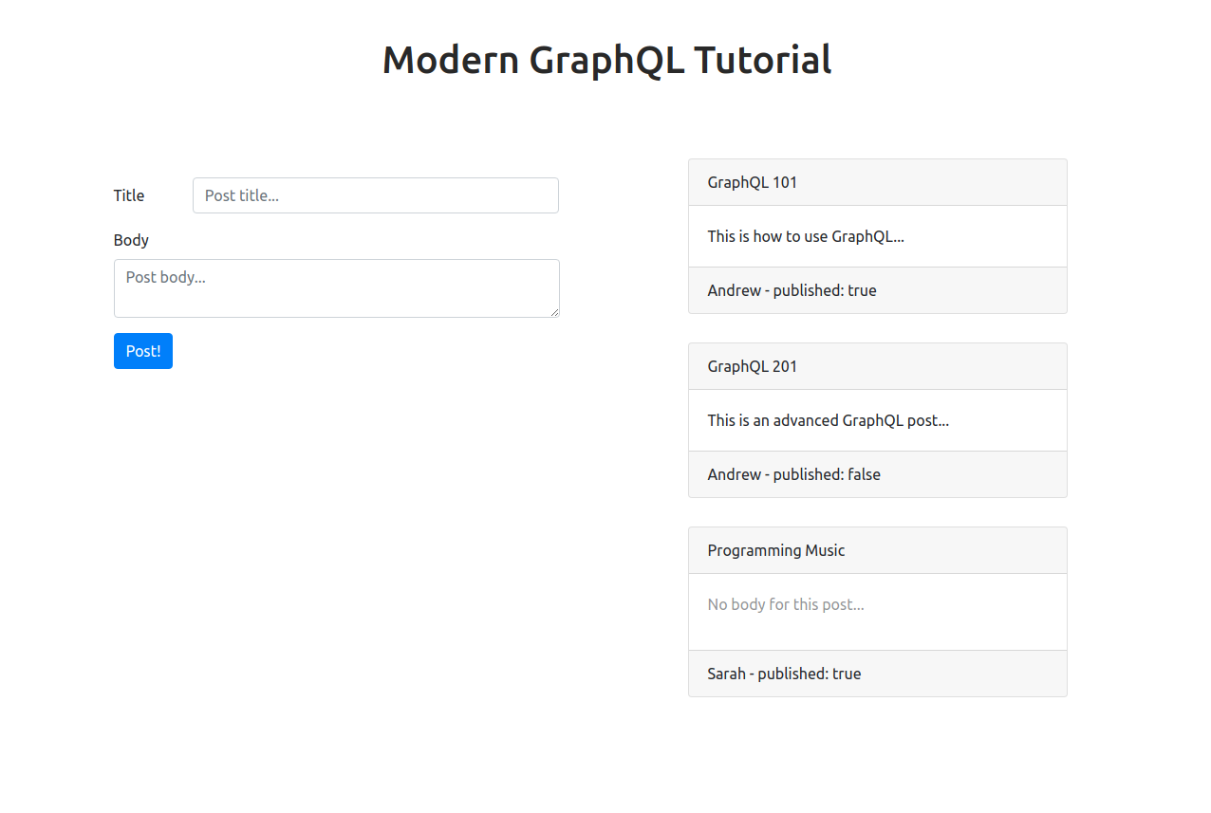
Task: Click the word GraphQL in the page title
Action: click(x=606, y=60)
